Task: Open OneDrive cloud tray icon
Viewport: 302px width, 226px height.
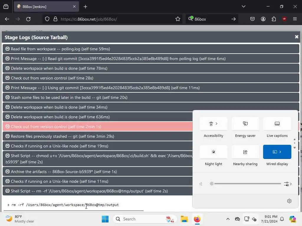Action: tap(237, 219)
